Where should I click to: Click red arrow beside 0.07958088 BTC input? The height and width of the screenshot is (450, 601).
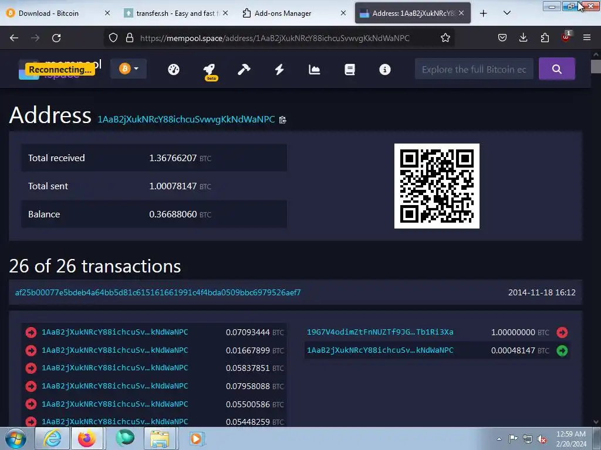pyautogui.click(x=31, y=386)
